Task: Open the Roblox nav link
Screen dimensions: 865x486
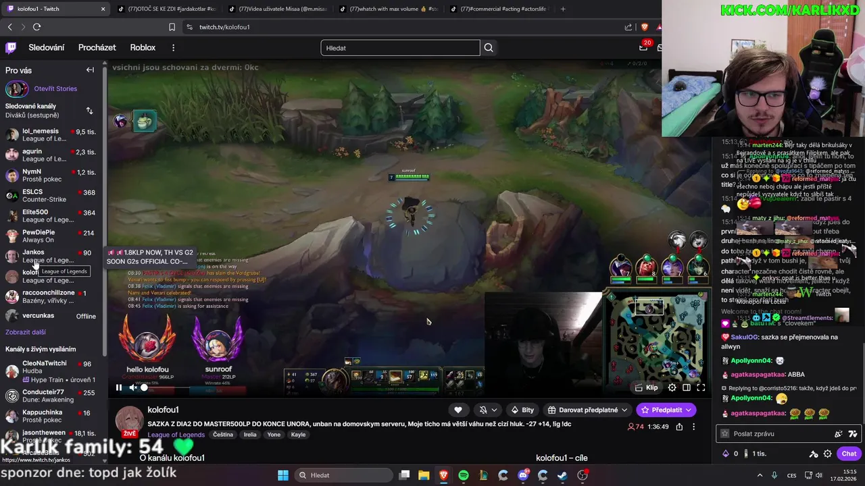Action: [143, 48]
